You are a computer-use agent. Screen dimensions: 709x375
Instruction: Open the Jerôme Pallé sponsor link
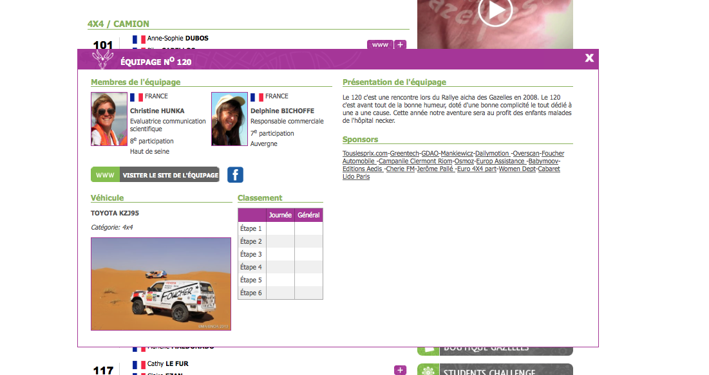pyautogui.click(x=435, y=169)
